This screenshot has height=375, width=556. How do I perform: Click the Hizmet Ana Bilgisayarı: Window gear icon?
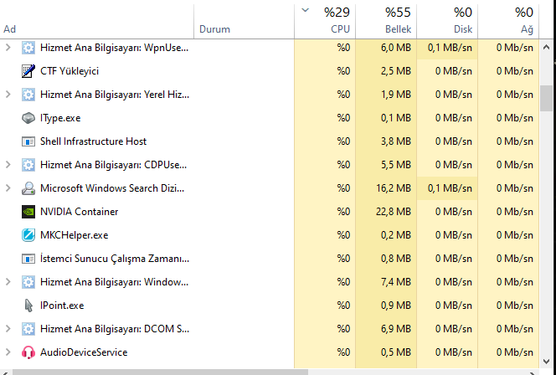coord(28,282)
